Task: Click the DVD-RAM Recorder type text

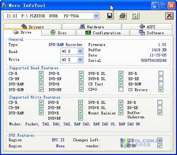Action: pyautogui.click(x=65, y=44)
